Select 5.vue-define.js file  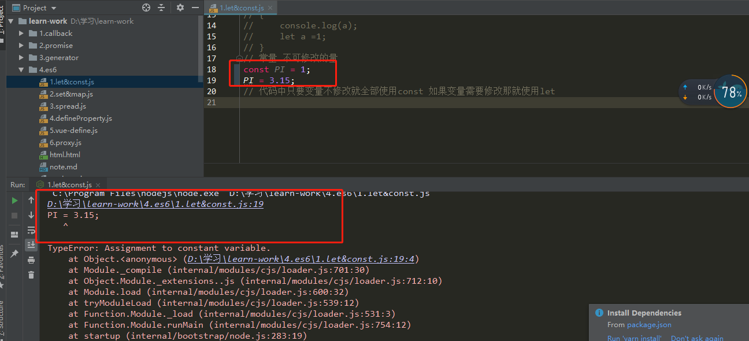coord(73,131)
